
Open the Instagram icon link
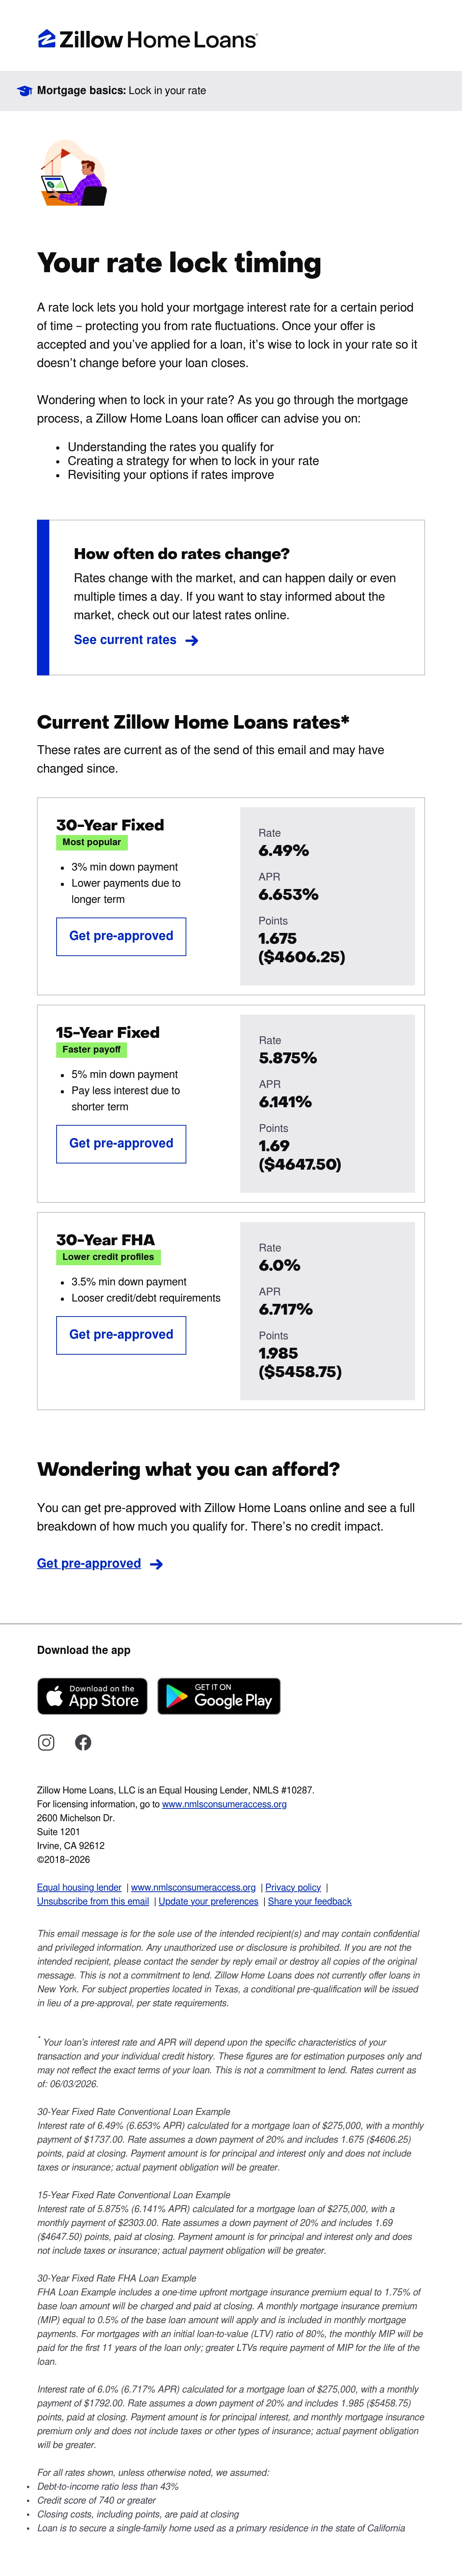point(46,1742)
